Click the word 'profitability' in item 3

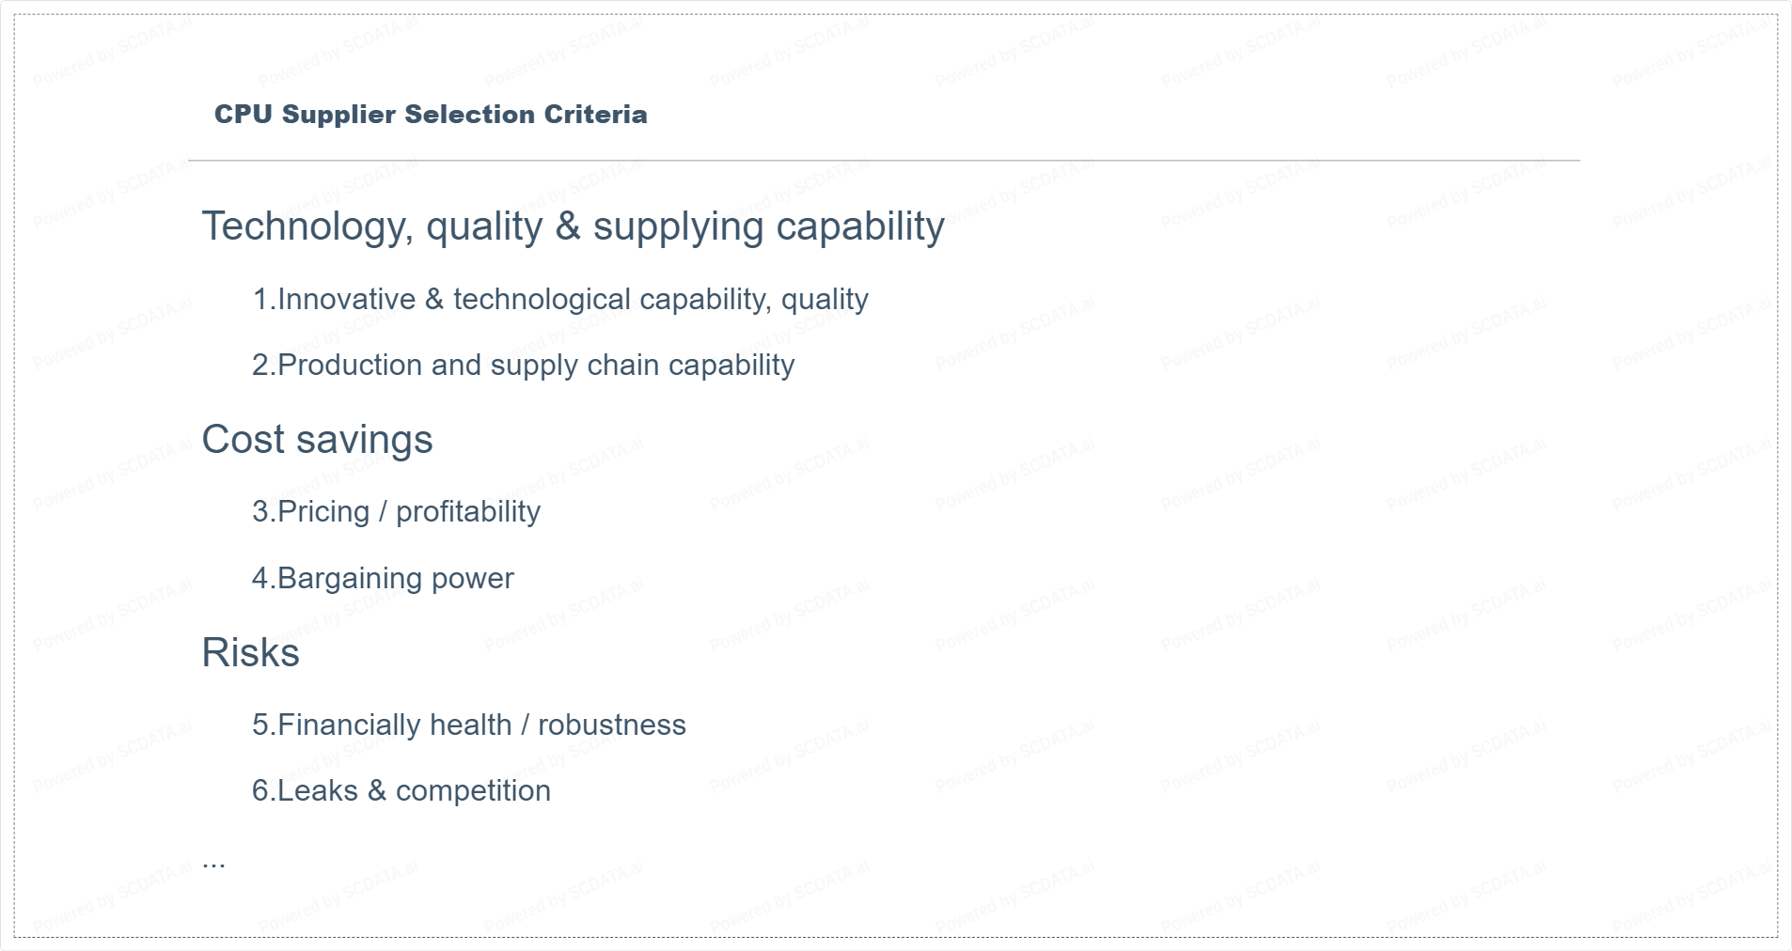click(x=467, y=511)
